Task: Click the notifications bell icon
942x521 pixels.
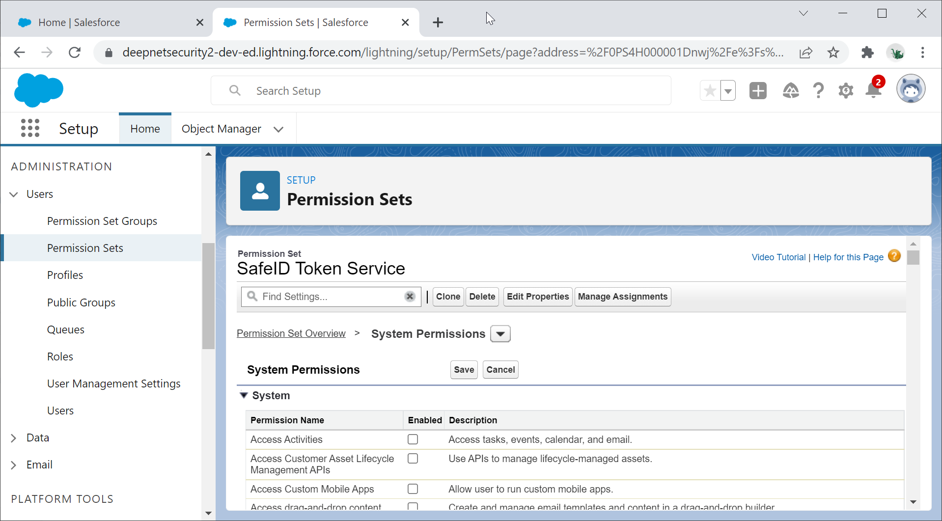Action: coord(873,91)
